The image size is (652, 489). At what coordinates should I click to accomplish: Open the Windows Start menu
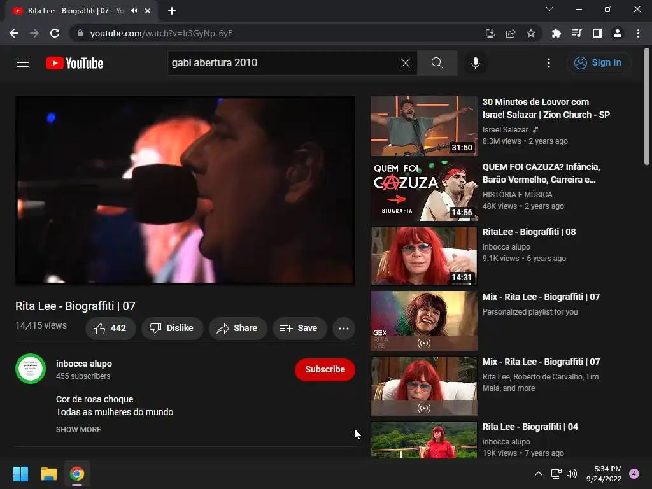click(20, 474)
